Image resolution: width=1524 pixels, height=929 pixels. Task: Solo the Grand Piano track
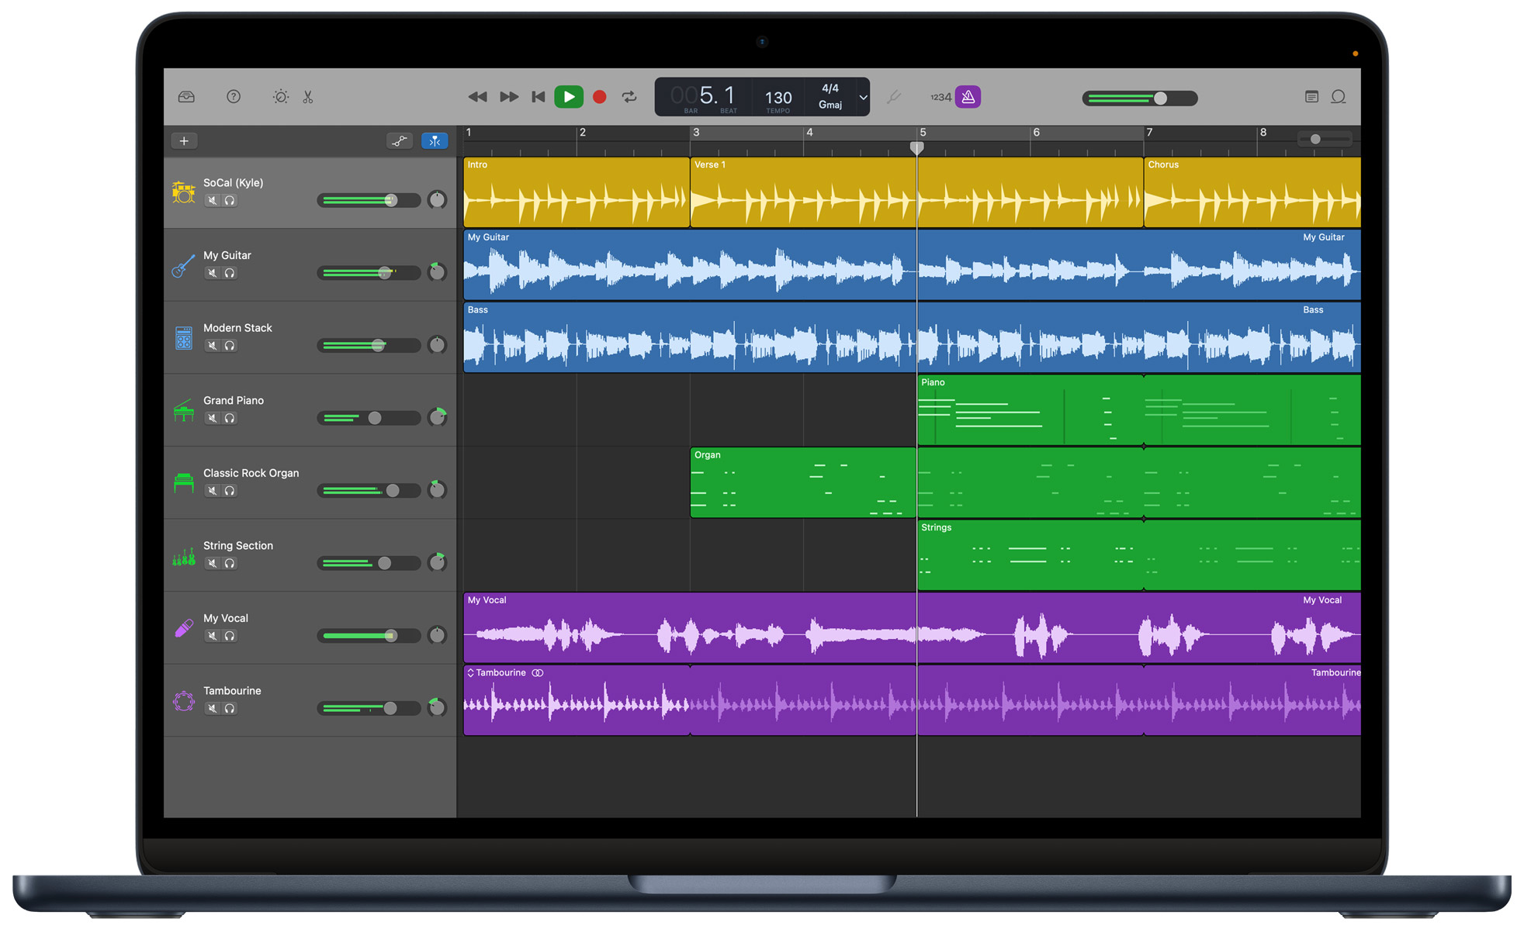tap(230, 418)
